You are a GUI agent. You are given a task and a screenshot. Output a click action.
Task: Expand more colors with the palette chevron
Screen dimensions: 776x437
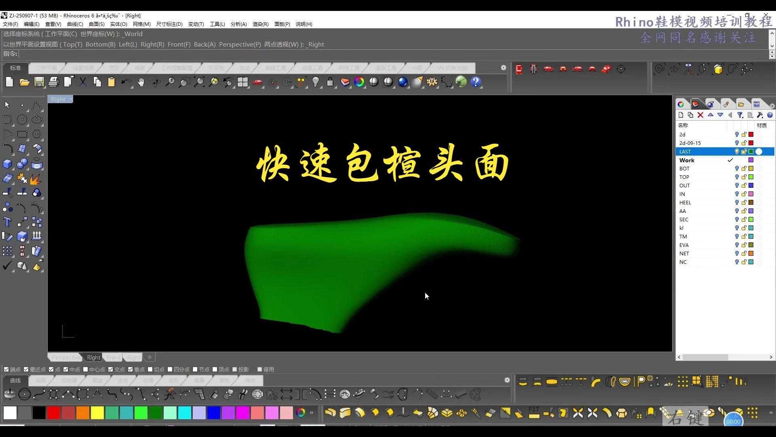(311, 413)
